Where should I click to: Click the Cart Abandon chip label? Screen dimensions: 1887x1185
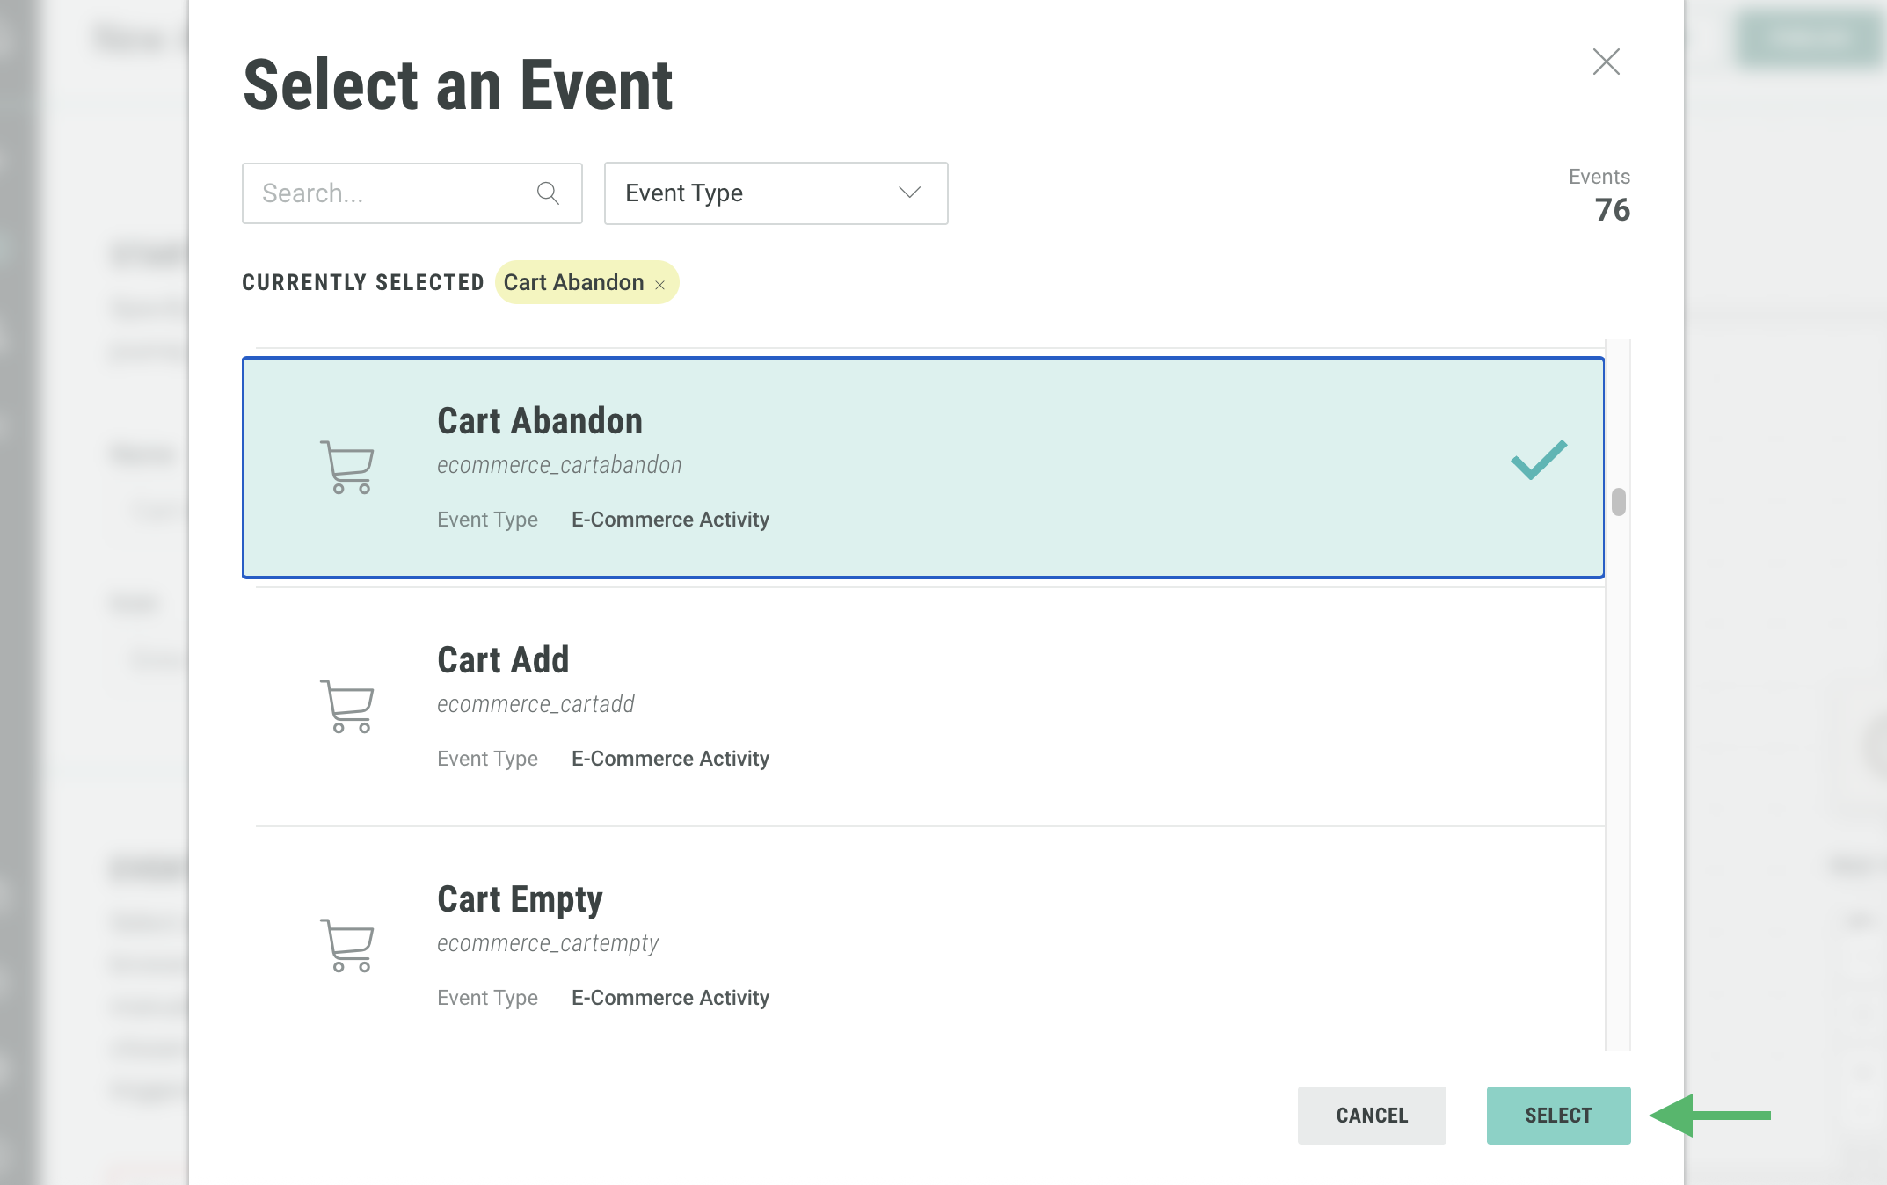(x=573, y=282)
